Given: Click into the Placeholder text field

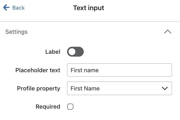Looking at the screenshot, I should tap(119, 70).
